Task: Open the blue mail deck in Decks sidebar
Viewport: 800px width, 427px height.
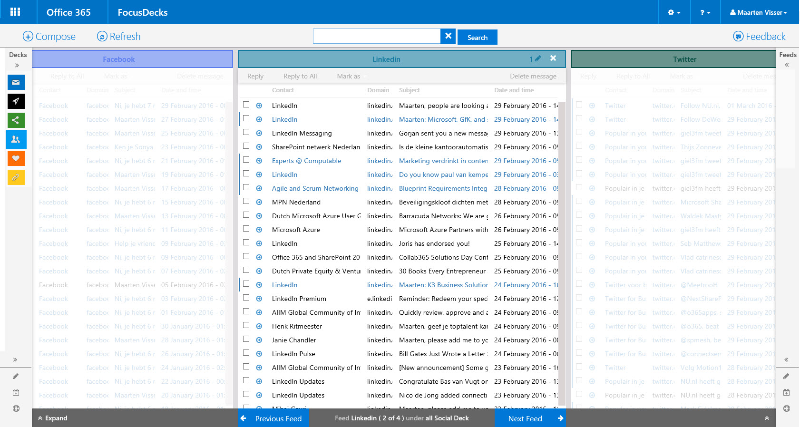Action: coord(16,82)
